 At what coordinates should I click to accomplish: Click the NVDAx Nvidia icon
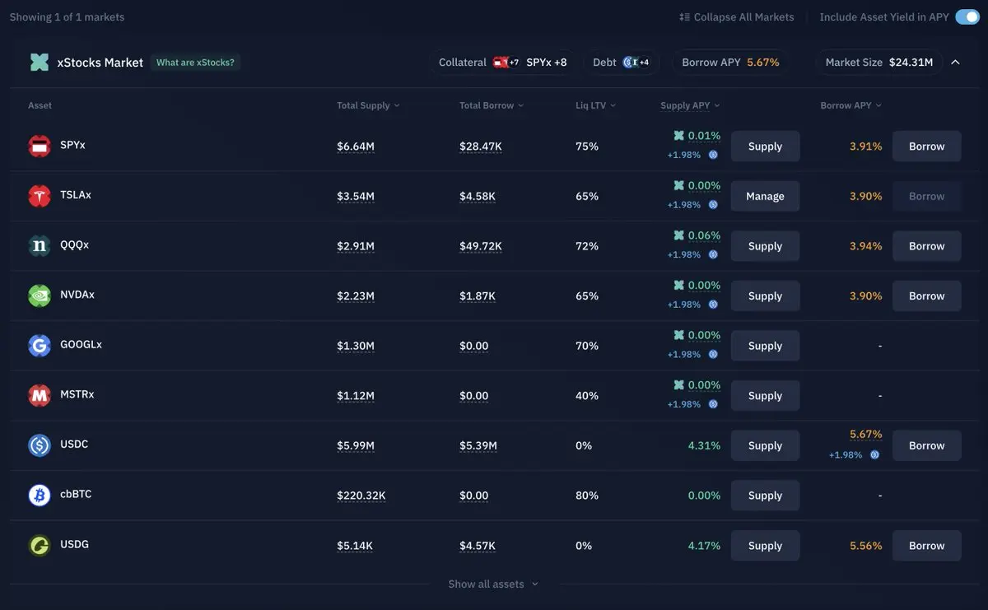(x=40, y=296)
